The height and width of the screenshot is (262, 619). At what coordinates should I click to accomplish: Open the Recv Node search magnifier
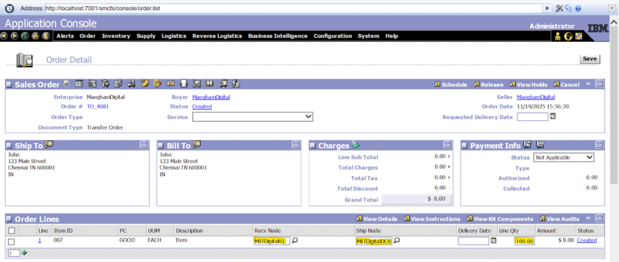295,241
